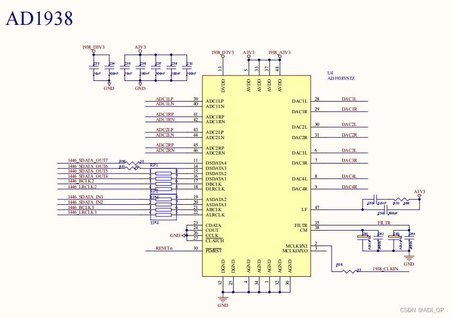Click the ADC1LP net label on left wire
Viewport: 452px width, 318px height.
coord(165,99)
